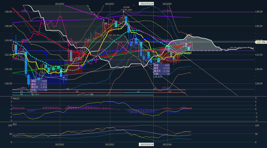267x148 pixels.
Task: Click the highlighted 2023/03/24 date label at bottom
Action: click(x=146, y=144)
